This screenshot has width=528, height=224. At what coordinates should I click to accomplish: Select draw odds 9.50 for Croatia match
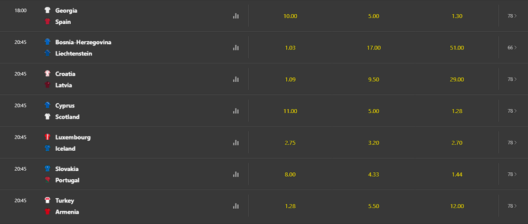(x=374, y=79)
